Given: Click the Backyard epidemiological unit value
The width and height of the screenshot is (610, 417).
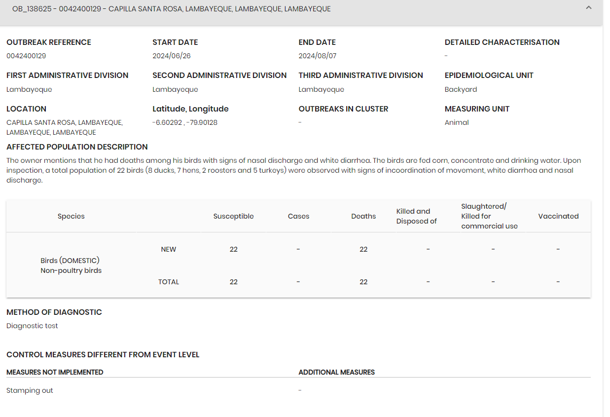Looking at the screenshot, I should (x=461, y=89).
